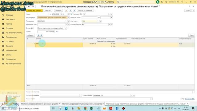Go forward with the right arrow
Image resolution: width=197 pixels, height=111 pixels.
[x=33, y=6]
